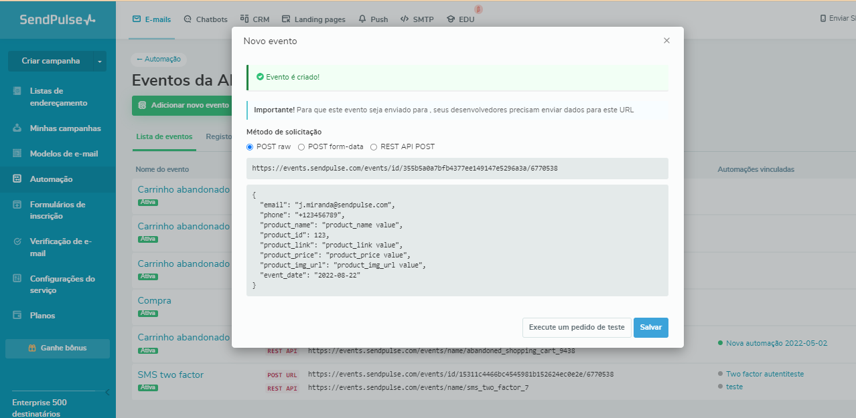Switch to the Landing pages tab
Viewport: 856px width, 418px height.
(313, 19)
